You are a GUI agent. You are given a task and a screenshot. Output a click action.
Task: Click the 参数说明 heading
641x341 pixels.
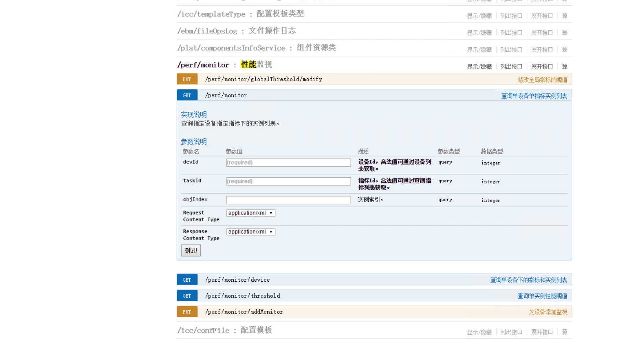point(194,142)
